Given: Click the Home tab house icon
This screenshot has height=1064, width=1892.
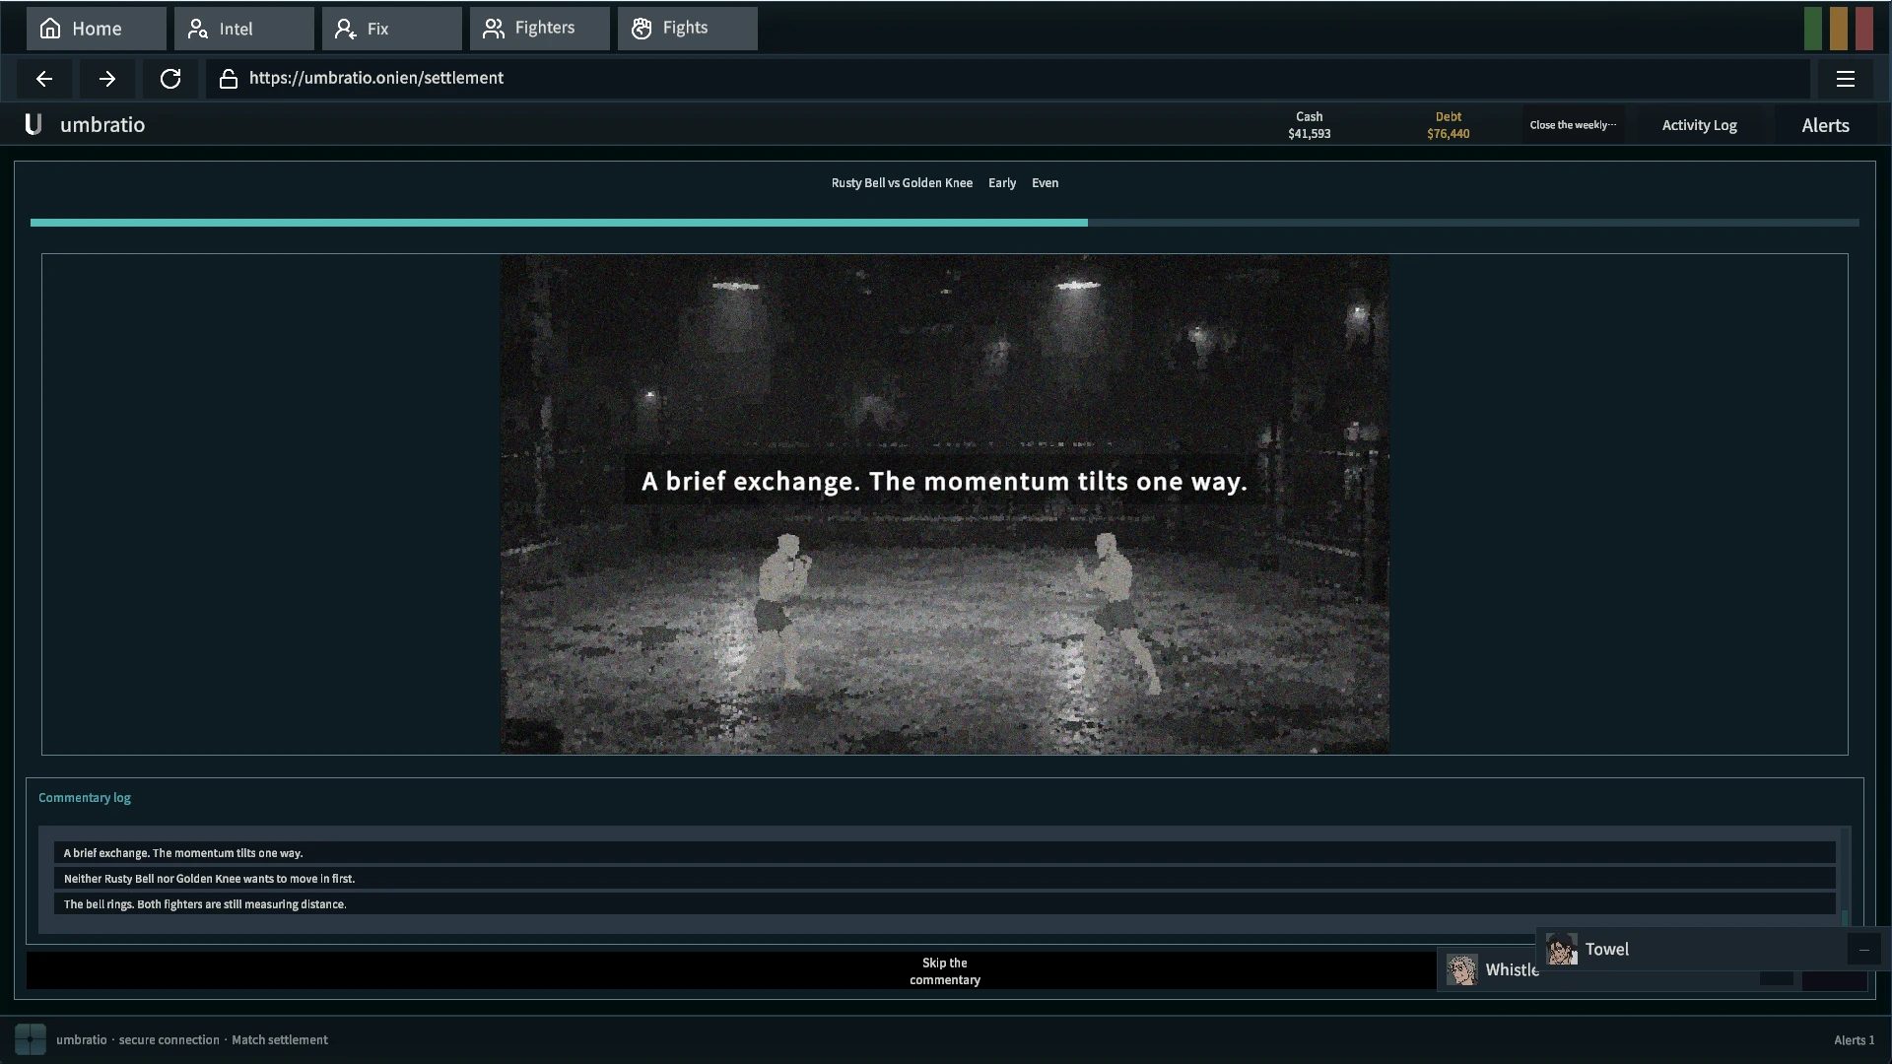Looking at the screenshot, I should 50,29.
